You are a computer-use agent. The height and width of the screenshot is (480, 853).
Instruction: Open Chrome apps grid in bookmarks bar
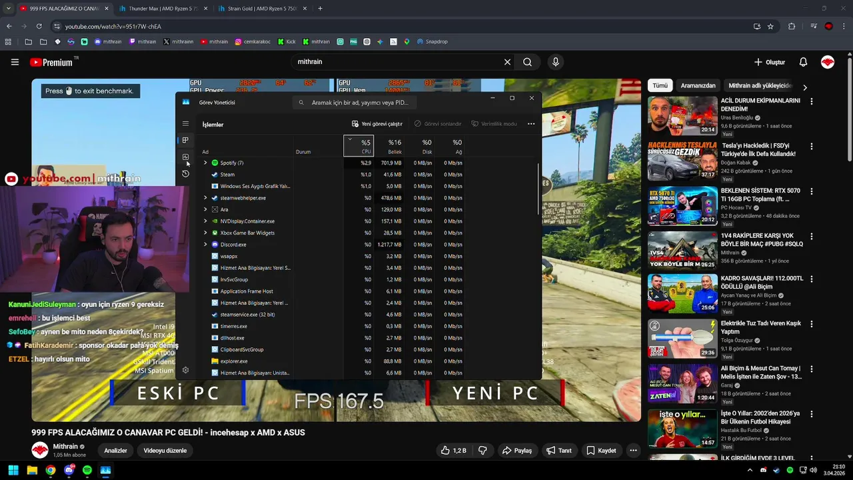pos(8,41)
